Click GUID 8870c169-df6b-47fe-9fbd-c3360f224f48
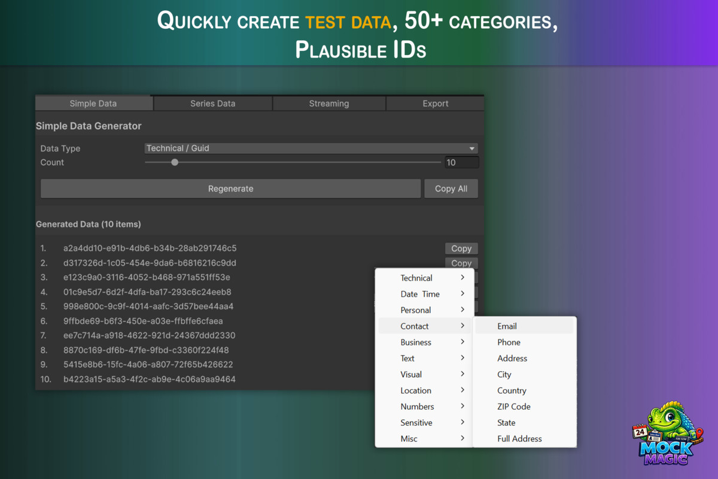 (x=146, y=350)
